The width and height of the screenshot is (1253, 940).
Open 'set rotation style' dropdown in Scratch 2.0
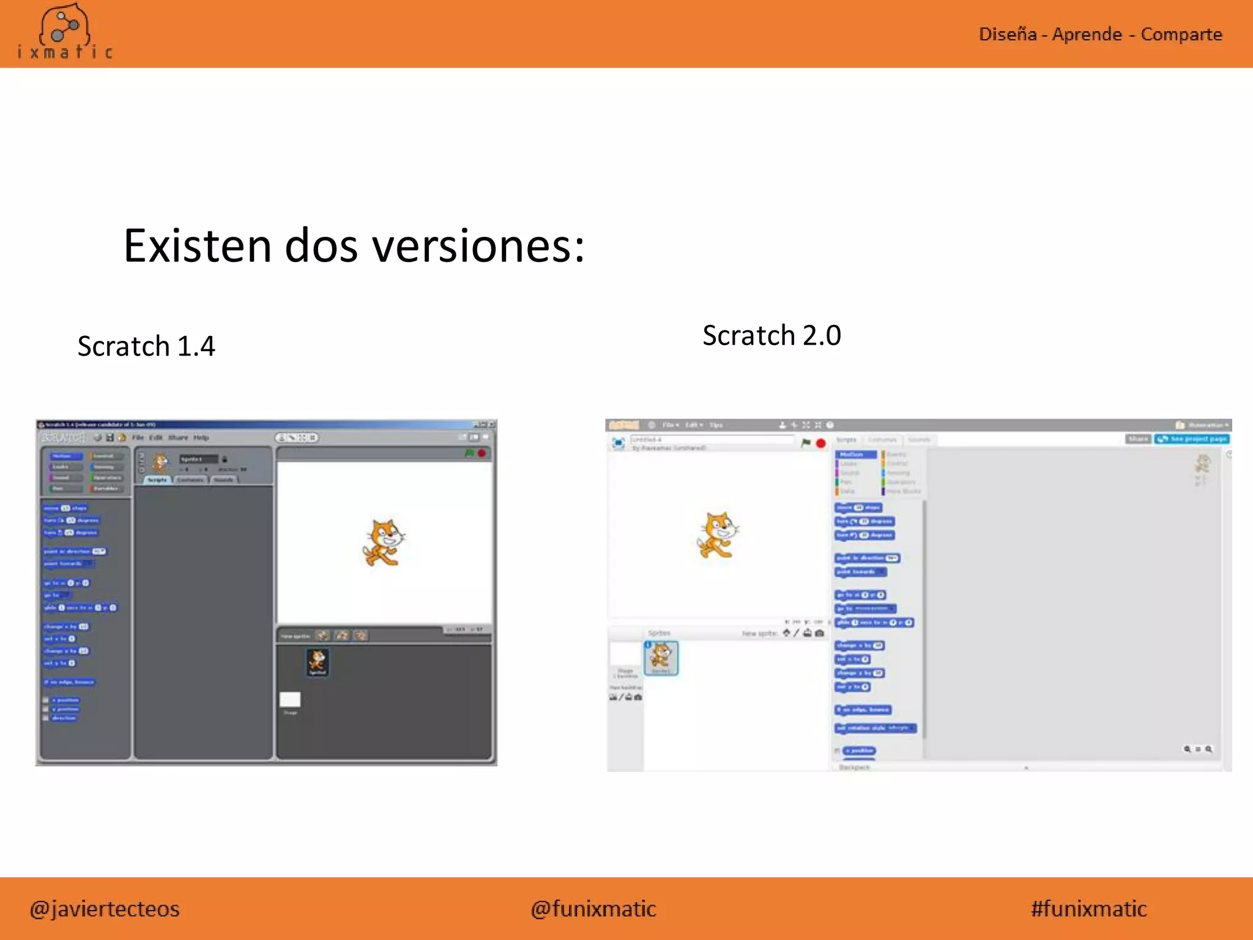click(901, 728)
